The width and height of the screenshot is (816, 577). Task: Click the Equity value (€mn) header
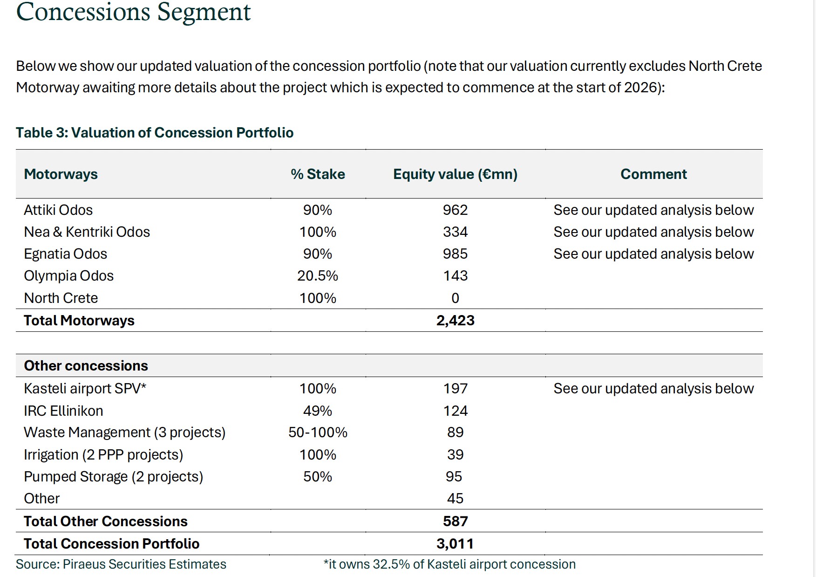pos(455,174)
